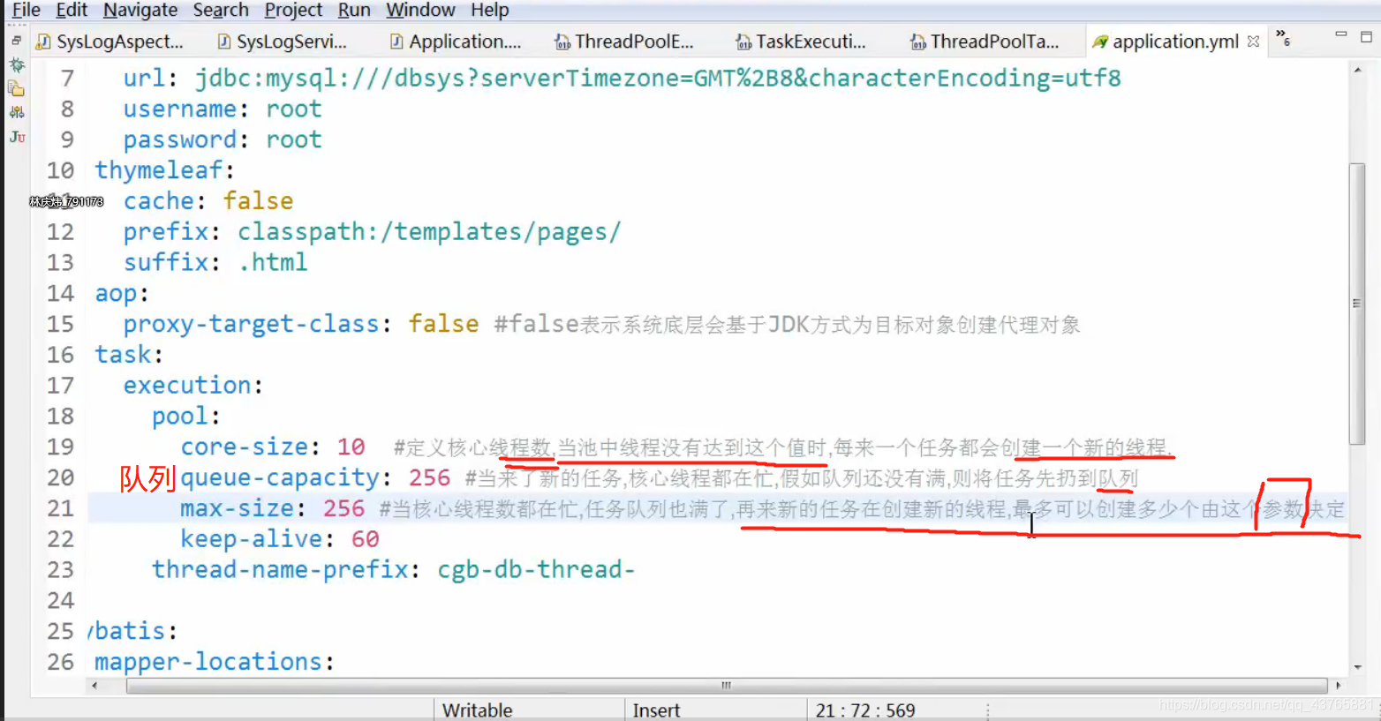Click the Java file icon on Application tab

click(x=396, y=41)
